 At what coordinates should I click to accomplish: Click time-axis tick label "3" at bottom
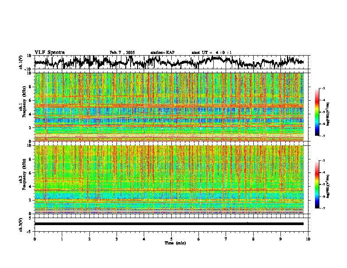[x=117, y=239]
